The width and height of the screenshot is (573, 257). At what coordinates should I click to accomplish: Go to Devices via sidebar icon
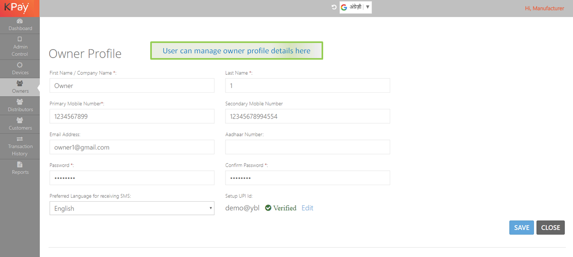20,65
